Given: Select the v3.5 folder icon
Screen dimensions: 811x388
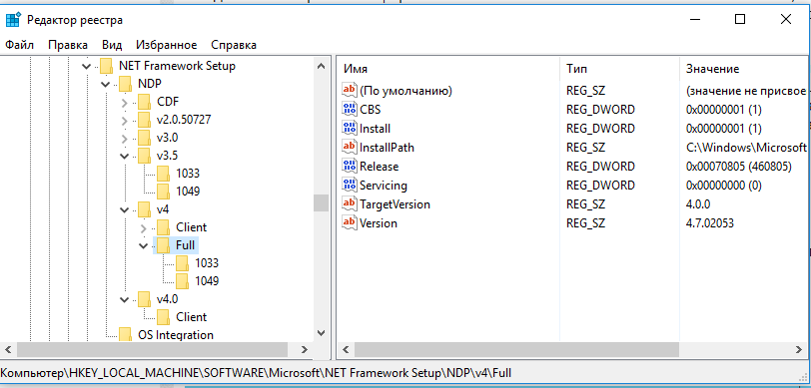Looking at the screenshot, I should pos(144,156).
